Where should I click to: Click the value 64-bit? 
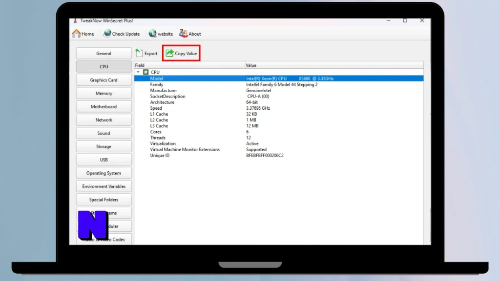(252, 102)
